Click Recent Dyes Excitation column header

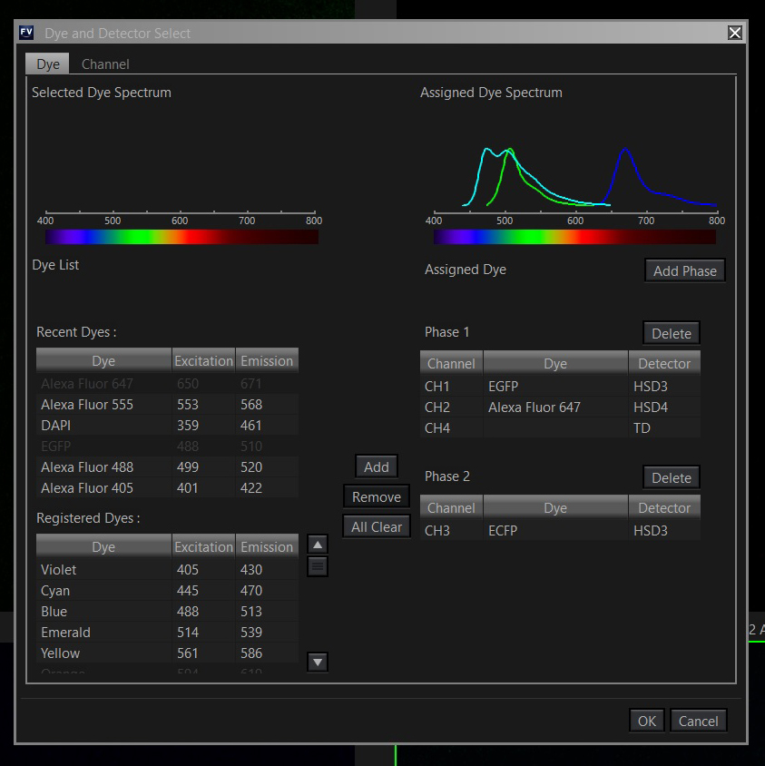(203, 360)
